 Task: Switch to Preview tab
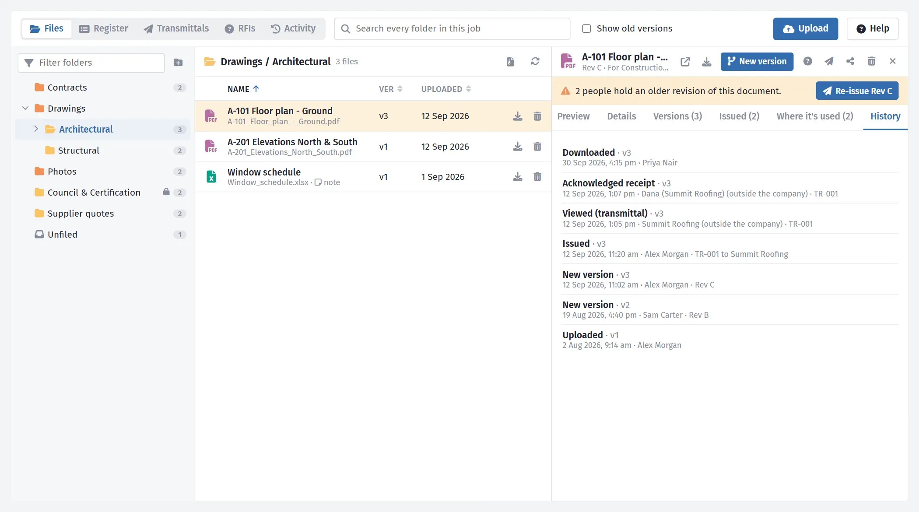(573, 116)
